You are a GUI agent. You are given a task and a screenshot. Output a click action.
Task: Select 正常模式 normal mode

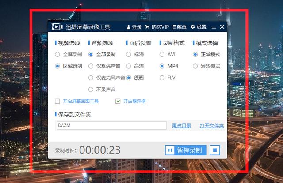[207, 55]
